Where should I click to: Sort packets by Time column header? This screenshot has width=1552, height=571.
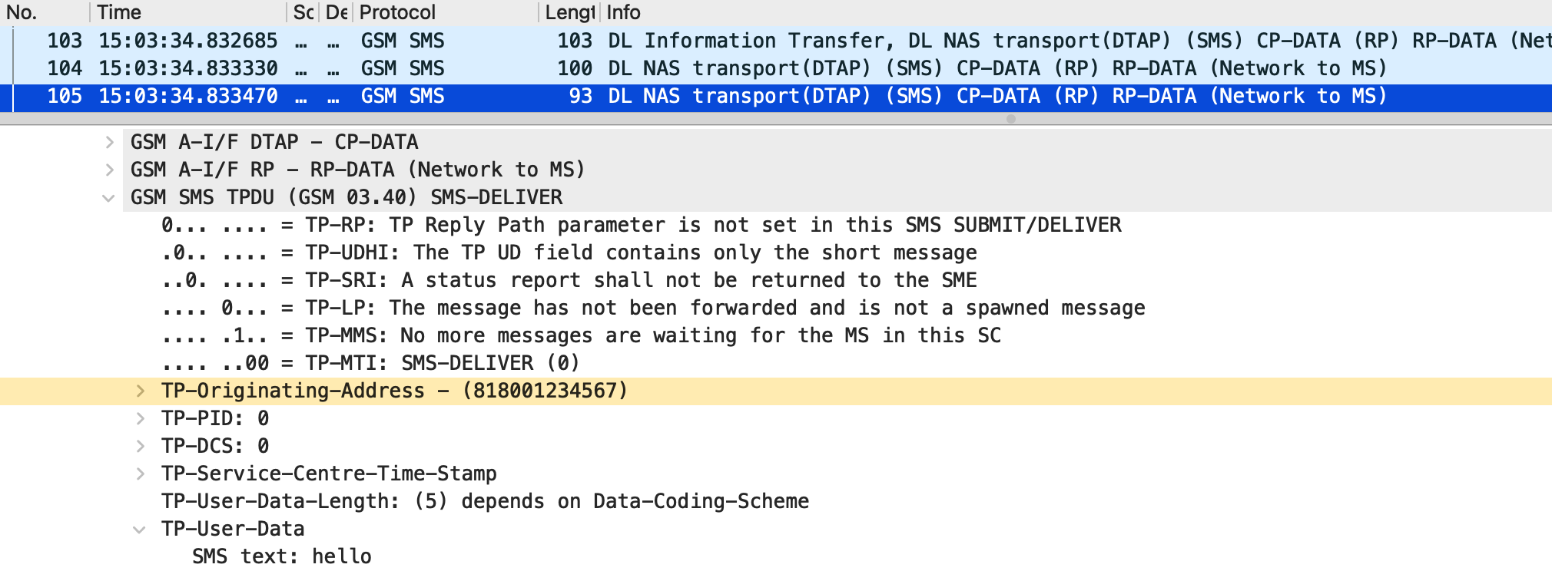pyautogui.click(x=119, y=12)
